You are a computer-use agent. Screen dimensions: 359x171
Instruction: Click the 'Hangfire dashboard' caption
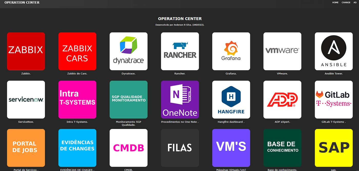[231, 122]
